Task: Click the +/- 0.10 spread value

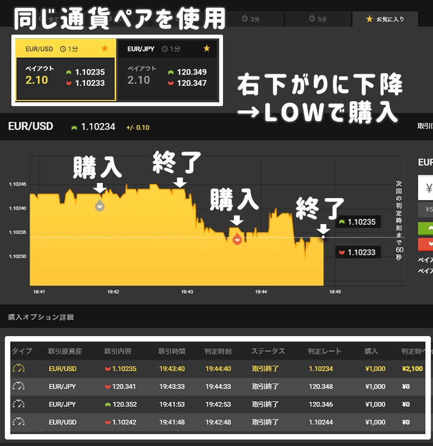Action: [137, 127]
